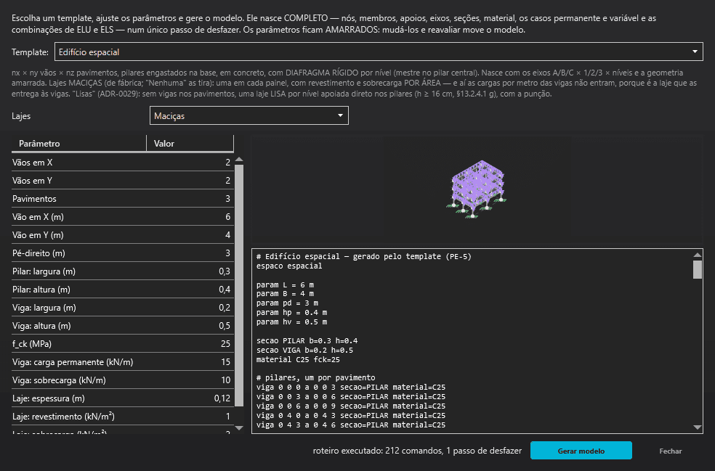Open the Template dropdown showing Edifício espacial
715x471 pixels.
[x=379, y=52]
